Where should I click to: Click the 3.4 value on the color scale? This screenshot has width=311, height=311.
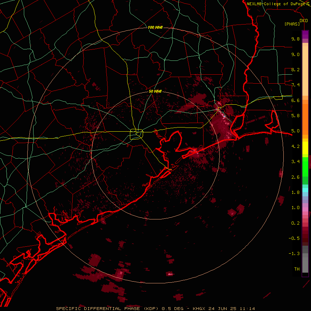tap(295, 162)
